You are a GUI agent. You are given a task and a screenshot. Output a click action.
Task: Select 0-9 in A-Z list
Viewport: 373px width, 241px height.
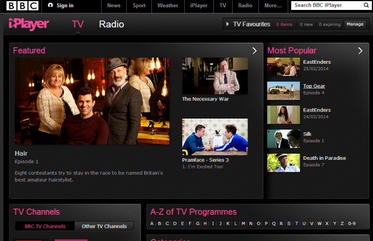tap(352, 223)
